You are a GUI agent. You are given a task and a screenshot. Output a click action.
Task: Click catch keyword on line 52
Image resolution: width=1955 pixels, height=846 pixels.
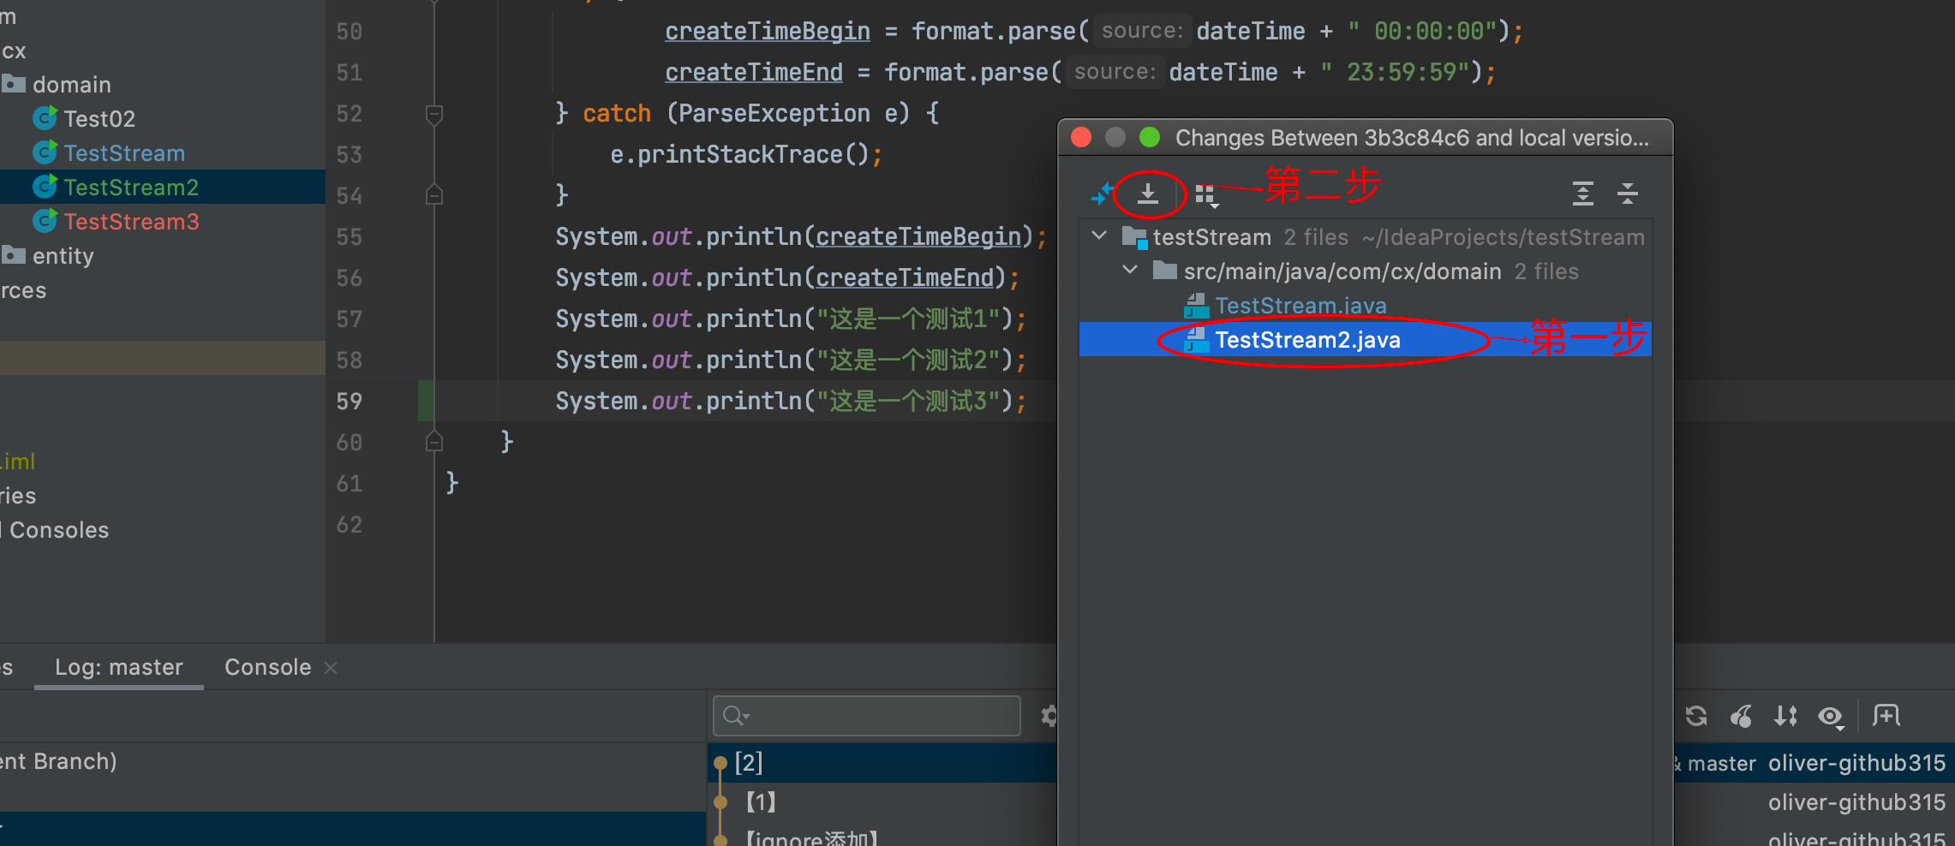point(617,113)
